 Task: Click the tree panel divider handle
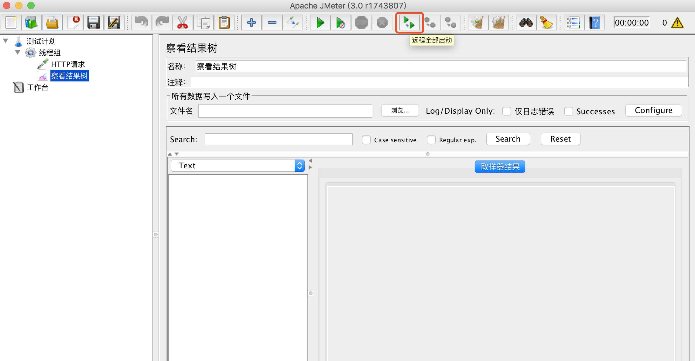pyautogui.click(x=156, y=235)
